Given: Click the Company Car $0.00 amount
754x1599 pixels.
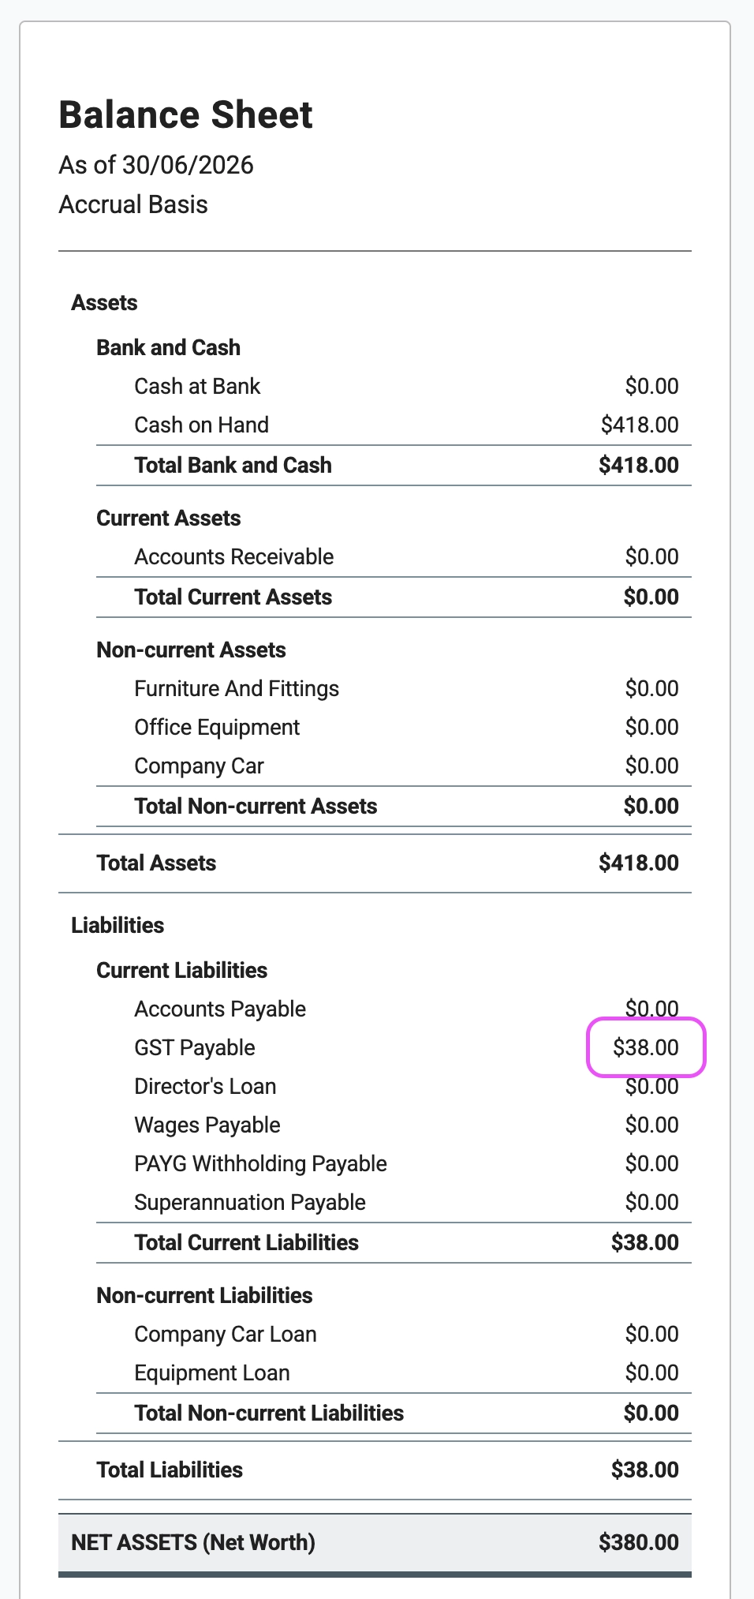Looking at the screenshot, I should tap(652, 766).
